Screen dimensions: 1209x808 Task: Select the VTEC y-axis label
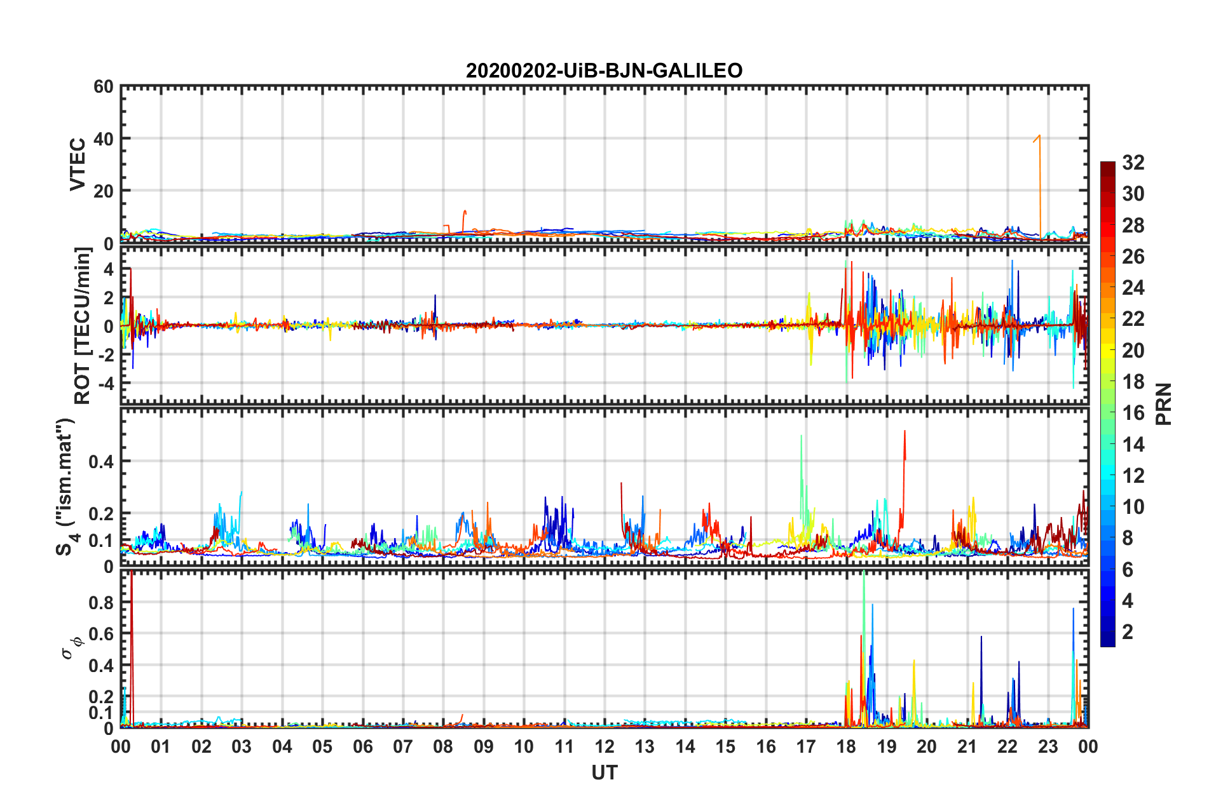pyautogui.click(x=78, y=164)
